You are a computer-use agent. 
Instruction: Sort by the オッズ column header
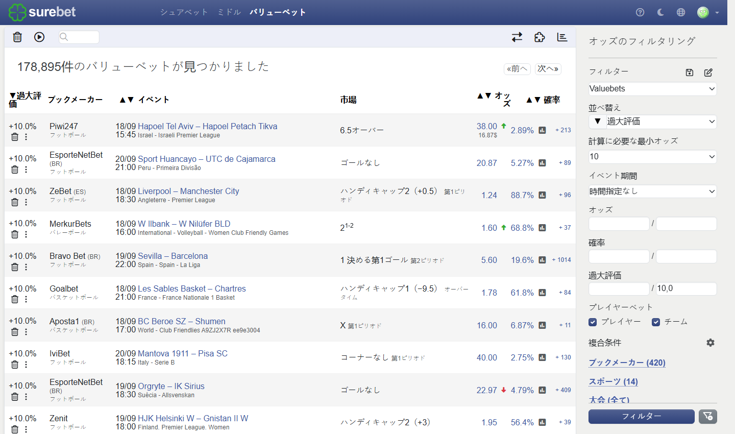tap(494, 99)
